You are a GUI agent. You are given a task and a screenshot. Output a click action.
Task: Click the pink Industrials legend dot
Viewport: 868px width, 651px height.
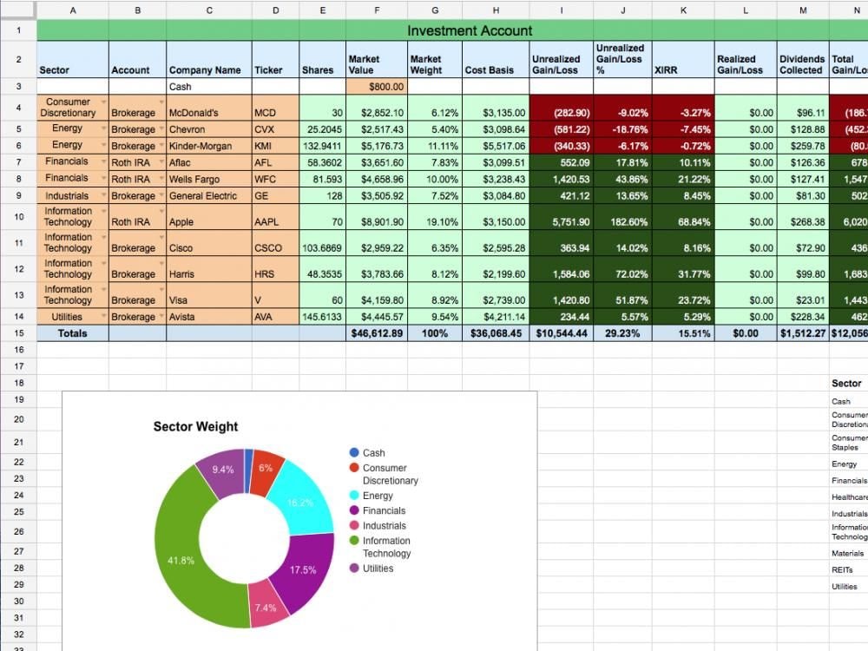(354, 525)
